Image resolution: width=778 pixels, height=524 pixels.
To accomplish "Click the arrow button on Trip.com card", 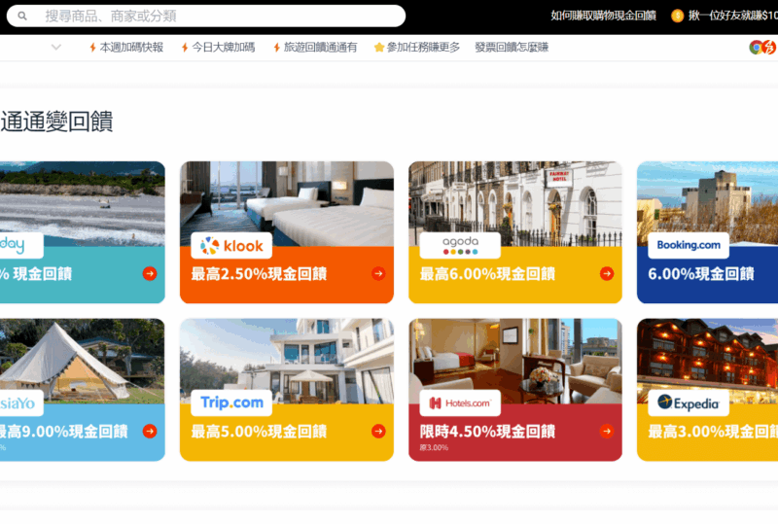I will 378,432.
